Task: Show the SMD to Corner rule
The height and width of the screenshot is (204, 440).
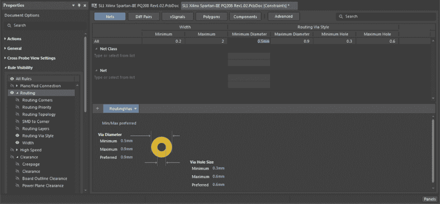Action: [x=18, y=122]
